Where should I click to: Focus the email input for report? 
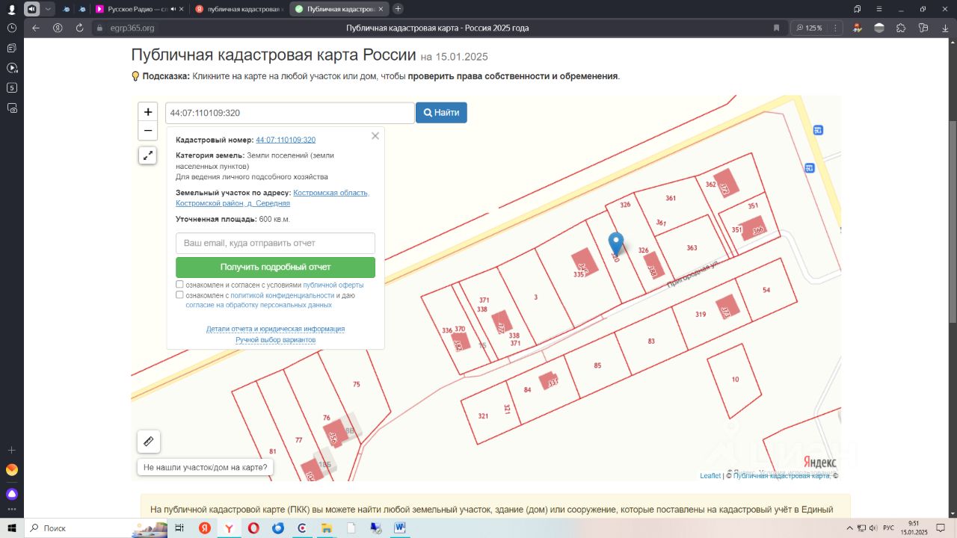coord(275,243)
